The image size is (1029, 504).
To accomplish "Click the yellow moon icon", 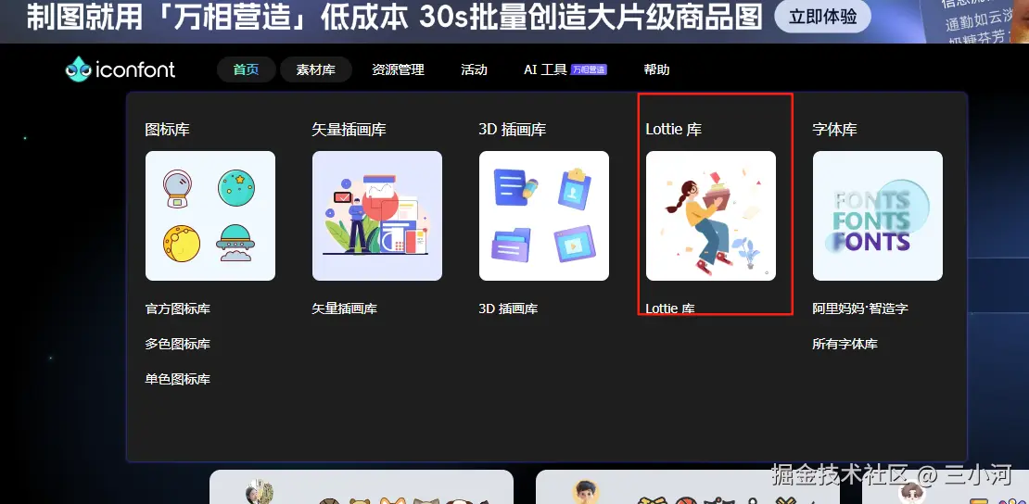I will pyautogui.click(x=181, y=244).
